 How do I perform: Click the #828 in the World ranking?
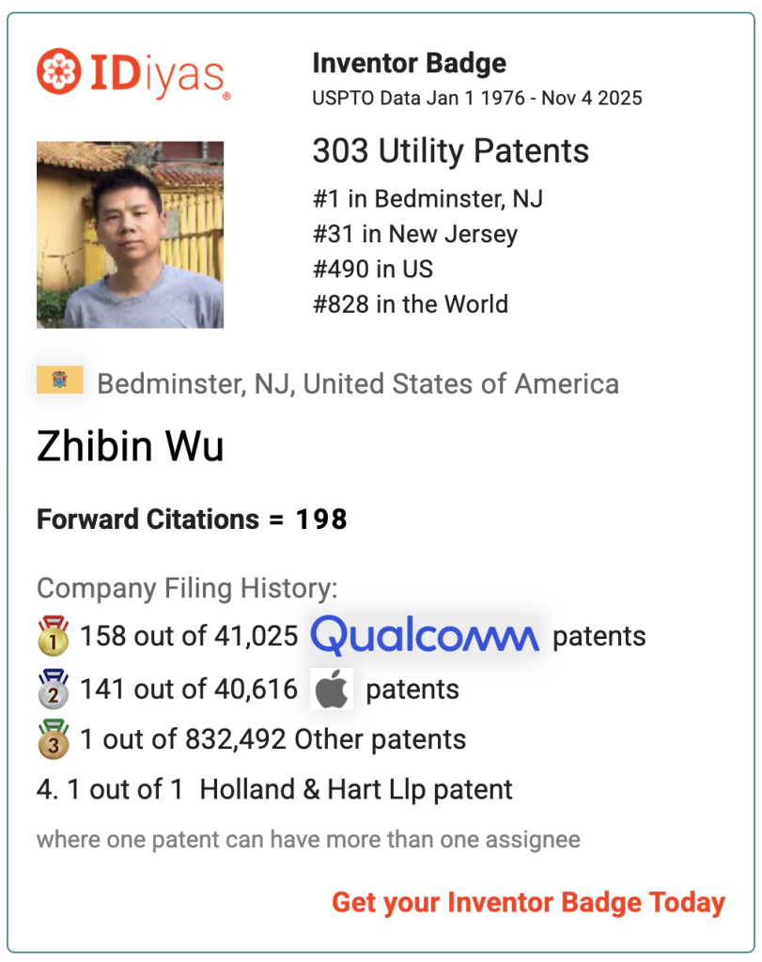410,304
